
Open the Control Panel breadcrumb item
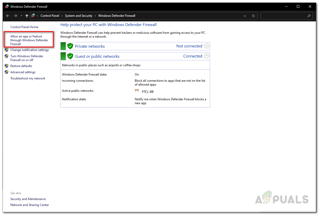[50, 15]
